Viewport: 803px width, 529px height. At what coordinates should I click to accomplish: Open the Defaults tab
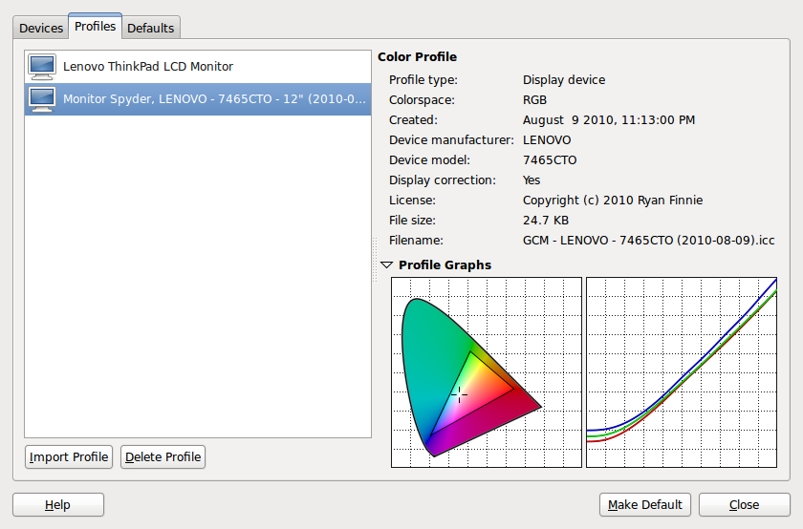pos(151,28)
